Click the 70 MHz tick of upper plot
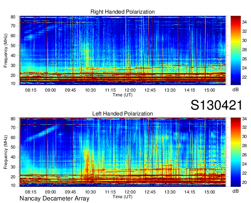Image resolution: width=251 pixels, height=203 pixels. [x=13, y=26]
